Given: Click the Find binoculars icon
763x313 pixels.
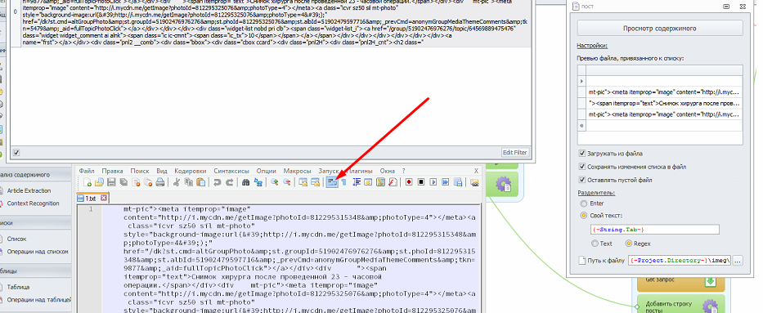Looking at the screenshot, I should pyautogui.click(x=245, y=182).
